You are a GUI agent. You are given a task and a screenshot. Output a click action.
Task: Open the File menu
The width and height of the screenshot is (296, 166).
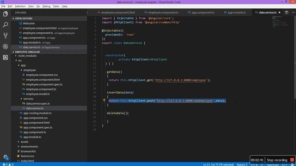(3, 6)
